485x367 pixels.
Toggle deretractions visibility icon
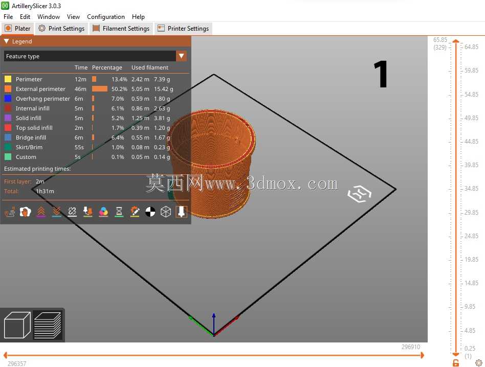57,212
